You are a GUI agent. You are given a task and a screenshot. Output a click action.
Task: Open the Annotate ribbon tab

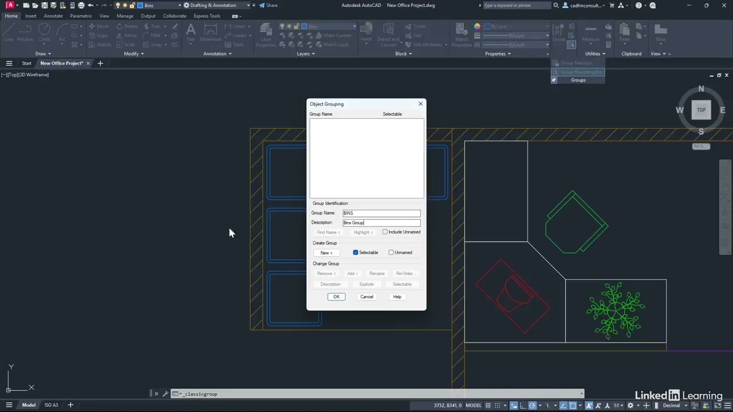click(53, 16)
